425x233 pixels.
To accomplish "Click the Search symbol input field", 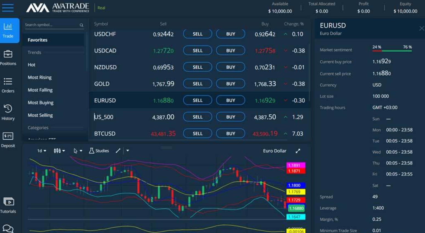I will [x=51, y=25].
